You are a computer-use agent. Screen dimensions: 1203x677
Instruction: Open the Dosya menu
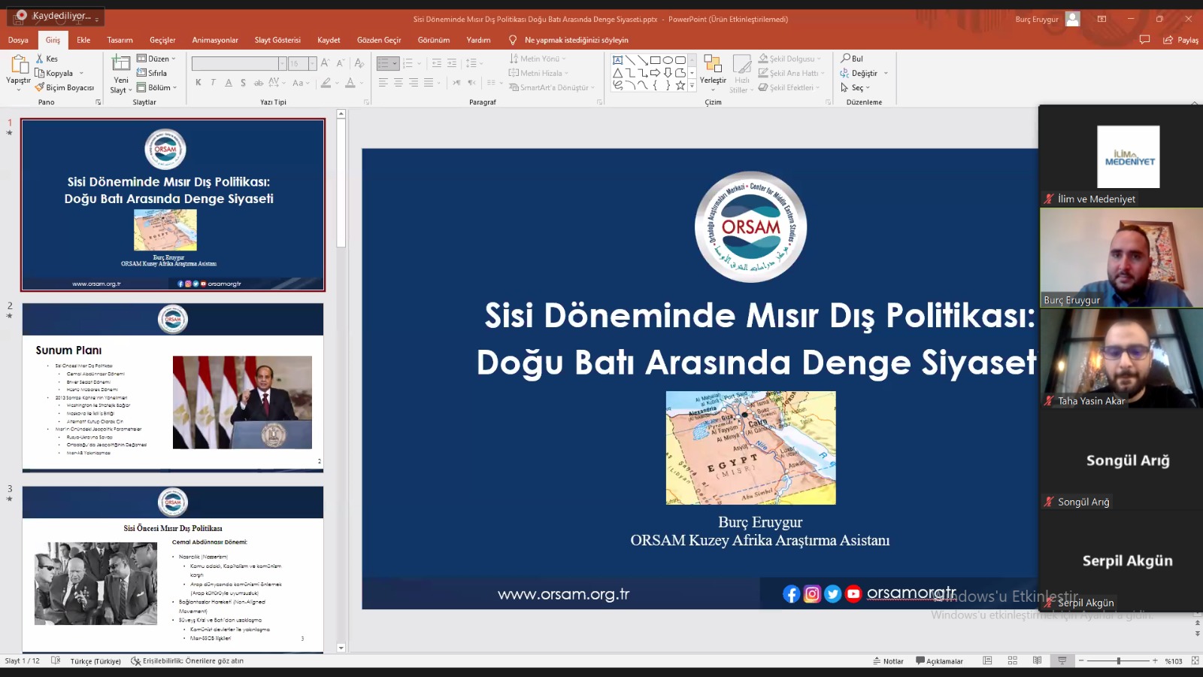(x=18, y=40)
